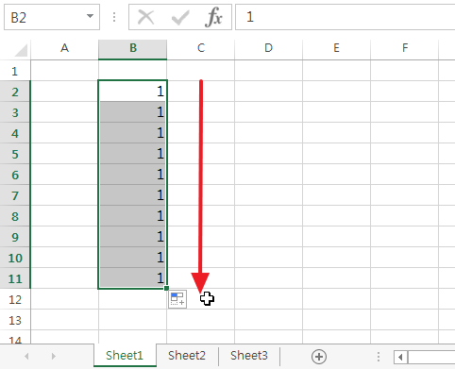The height and width of the screenshot is (369, 455).
Task: Click cell B3 containing 1
Action: pyautogui.click(x=133, y=112)
